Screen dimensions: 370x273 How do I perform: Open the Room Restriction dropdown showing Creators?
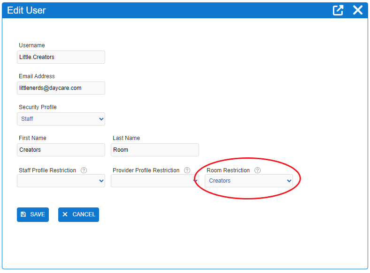[249, 181]
